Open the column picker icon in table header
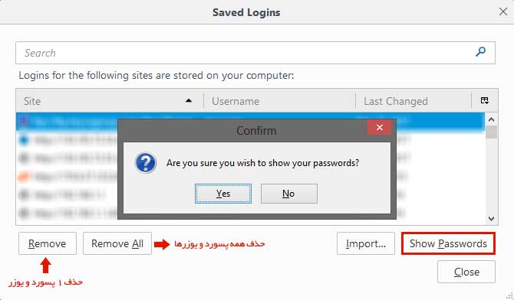This screenshot has height=300, width=514. click(485, 100)
